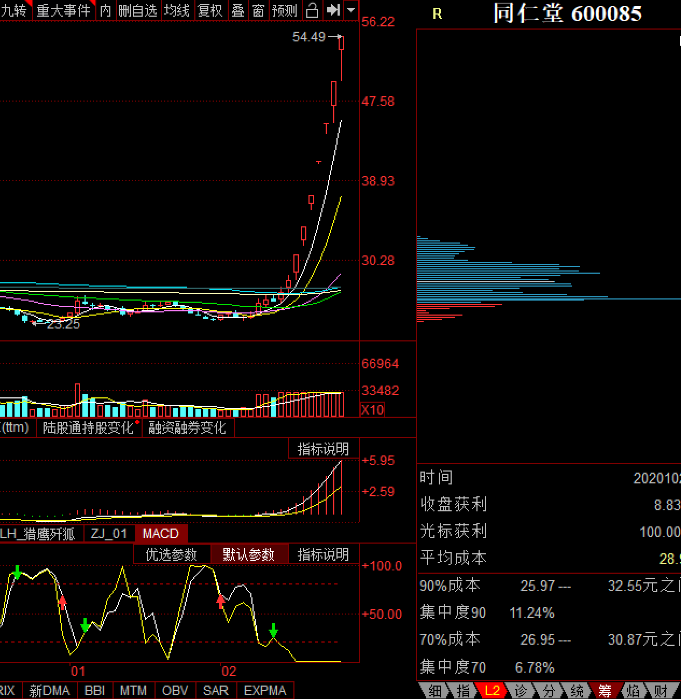Click the 收盘获利 row label
The width and height of the screenshot is (681, 699).
(x=453, y=504)
